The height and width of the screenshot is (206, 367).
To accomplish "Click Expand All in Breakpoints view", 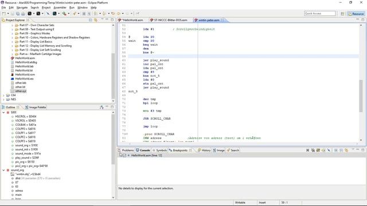I will click(x=335, y=150).
